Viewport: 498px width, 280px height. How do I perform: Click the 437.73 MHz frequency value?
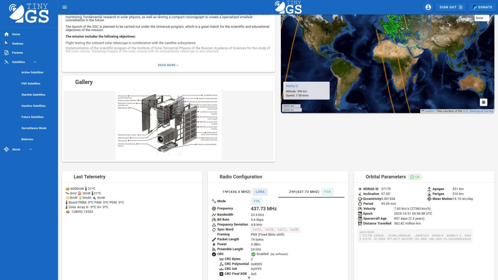click(x=264, y=209)
